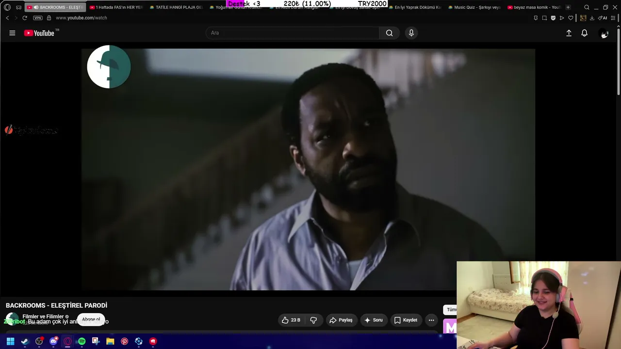Viewport: 621px width, 349px height.
Task: Open Pinterest from the taskbar
Action: pyautogui.click(x=124, y=341)
